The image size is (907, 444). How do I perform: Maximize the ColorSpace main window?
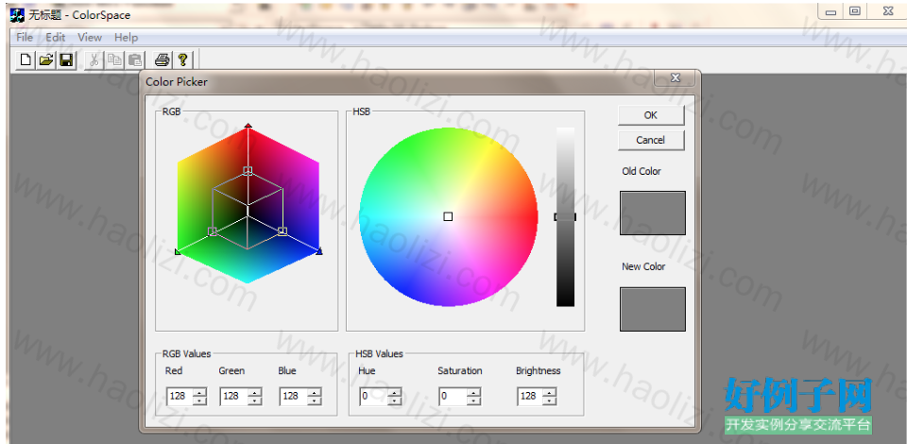[854, 10]
